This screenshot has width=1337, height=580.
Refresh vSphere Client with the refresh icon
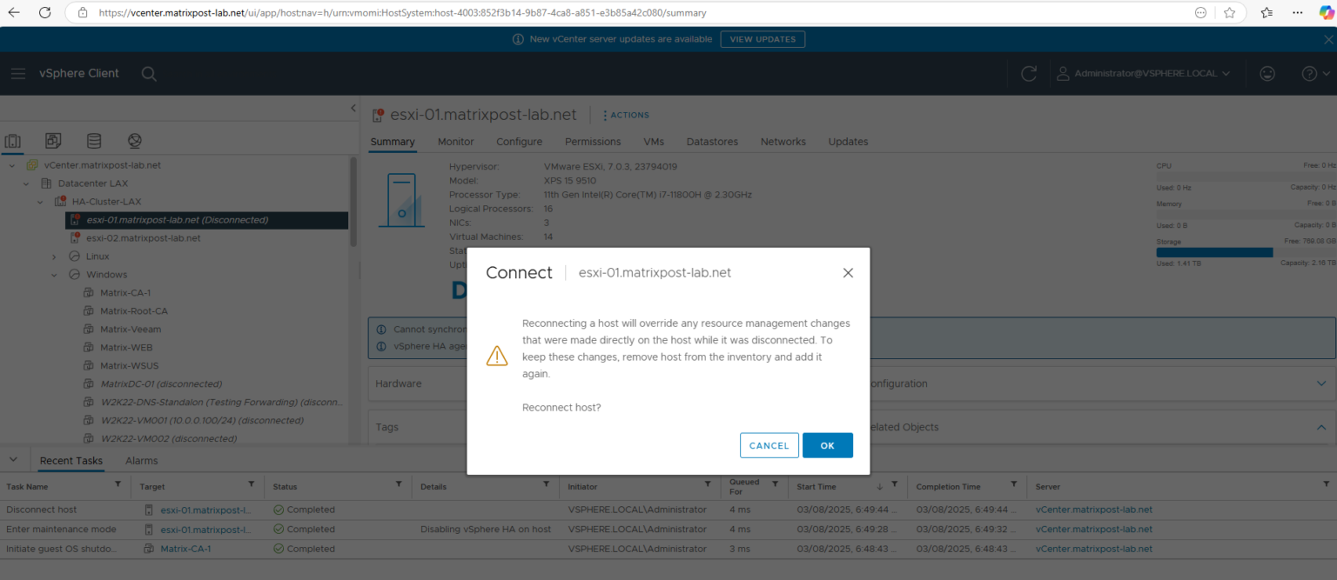[x=1028, y=73]
